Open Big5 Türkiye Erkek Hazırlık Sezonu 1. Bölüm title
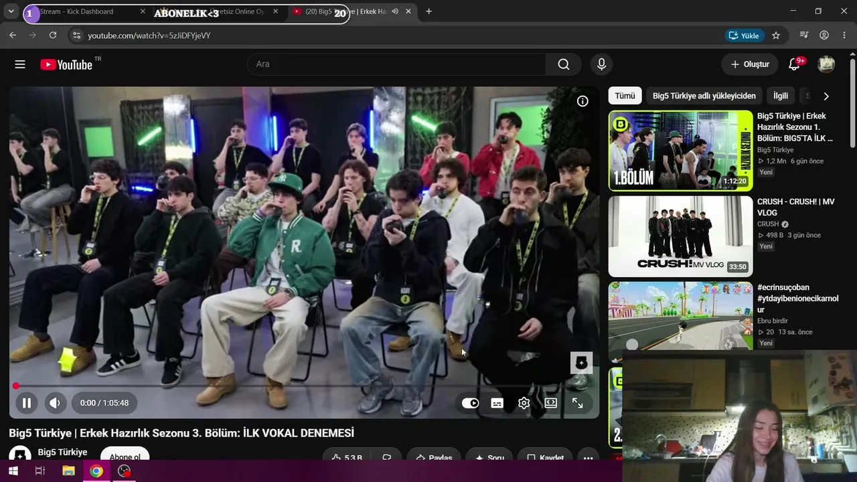Viewport: 857px width, 482px height. (796, 127)
